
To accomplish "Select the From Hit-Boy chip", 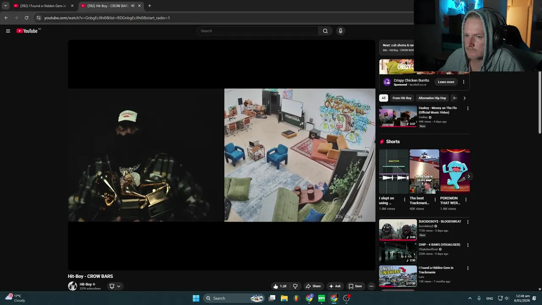I will [x=402, y=98].
